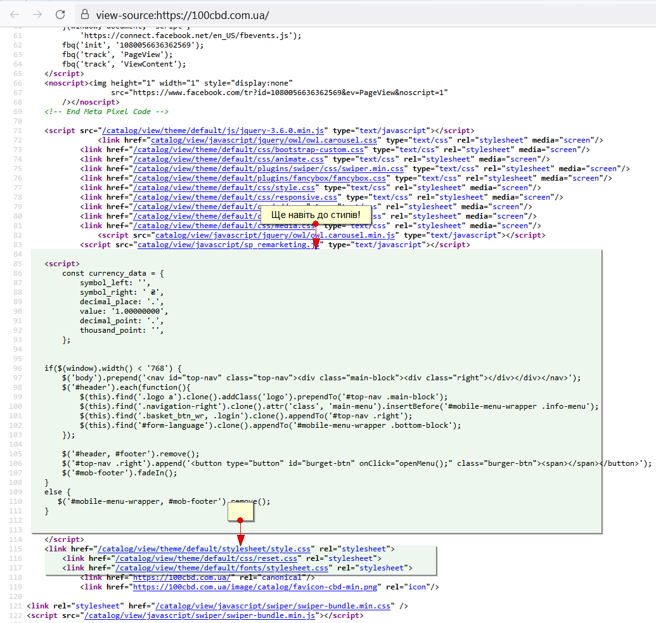The height and width of the screenshot is (623, 656).
Task: Click the thousand_point line
Action: [122, 331]
